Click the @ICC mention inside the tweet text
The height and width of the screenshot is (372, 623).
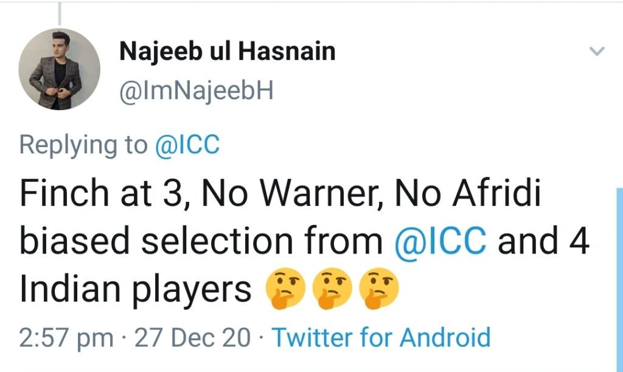(440, 242)
